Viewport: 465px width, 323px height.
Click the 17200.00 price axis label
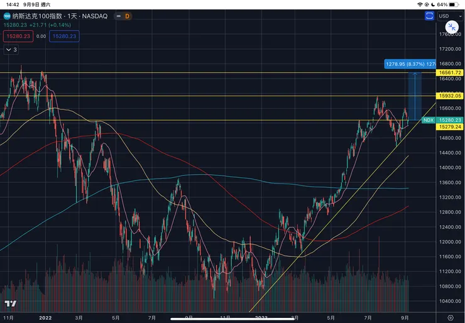pos(450,49)
